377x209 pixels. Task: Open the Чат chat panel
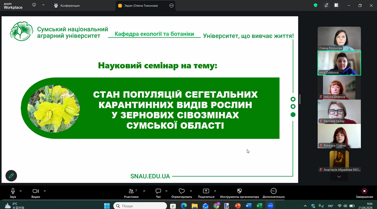pyautogui.click(x=158, y=192)
